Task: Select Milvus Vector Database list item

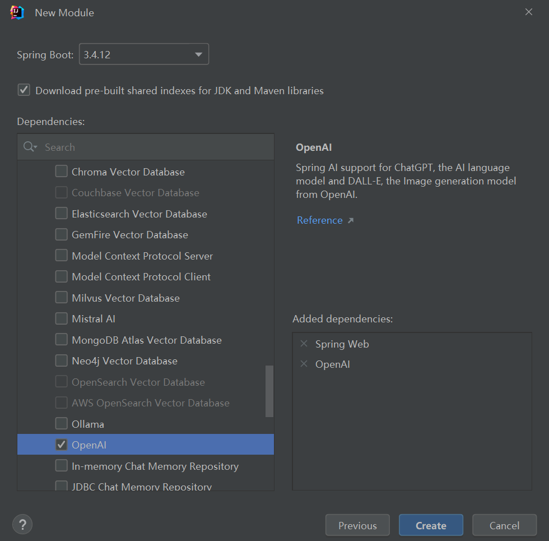Action: (x=125, y=298)
